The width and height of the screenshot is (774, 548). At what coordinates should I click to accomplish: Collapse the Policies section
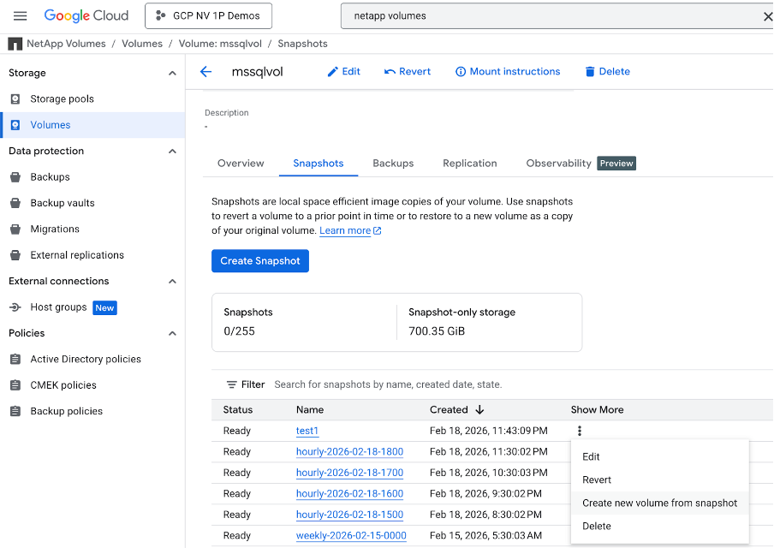[172, 333]
